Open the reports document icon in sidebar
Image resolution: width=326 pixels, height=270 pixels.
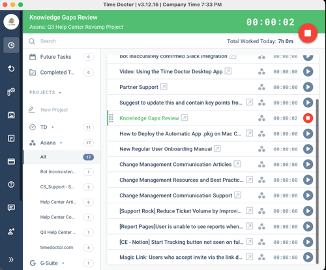coord(11,138)
